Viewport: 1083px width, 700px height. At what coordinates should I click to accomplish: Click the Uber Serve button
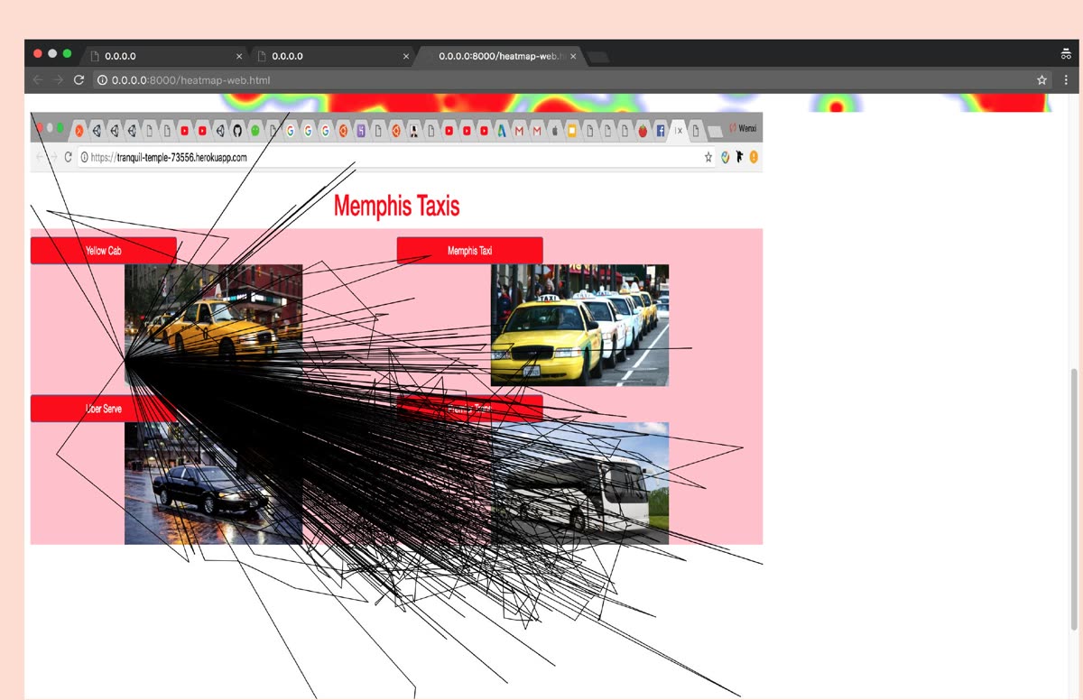tap(104, 409)
